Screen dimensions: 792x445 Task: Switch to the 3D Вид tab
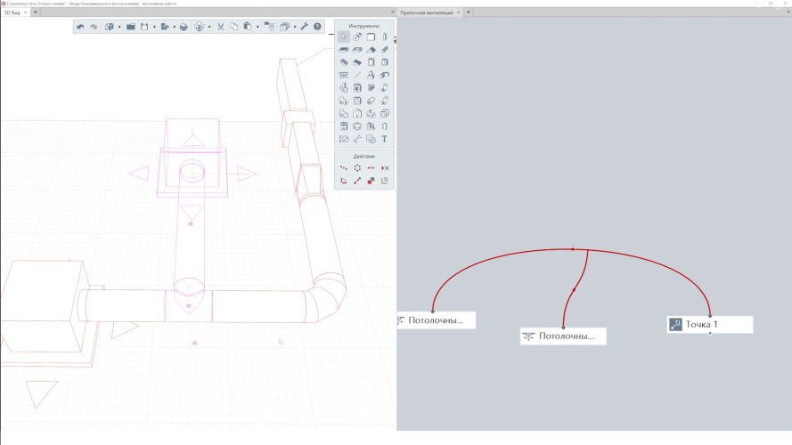tap(12, 12)
